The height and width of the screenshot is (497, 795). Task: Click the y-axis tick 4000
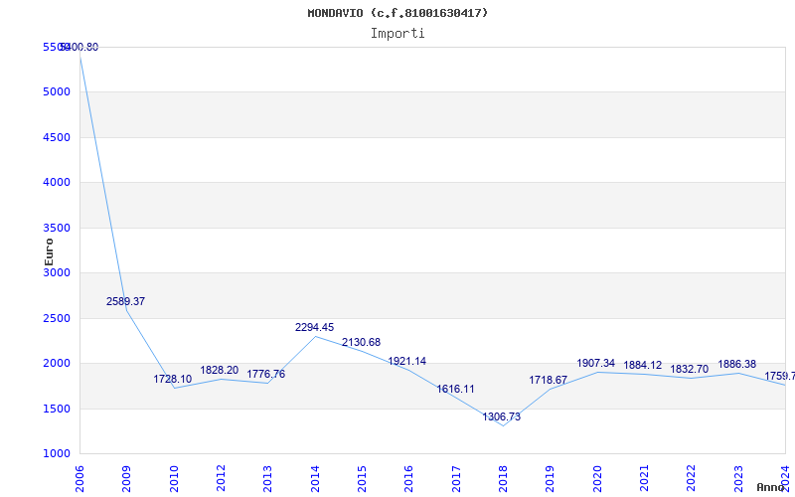57,182
